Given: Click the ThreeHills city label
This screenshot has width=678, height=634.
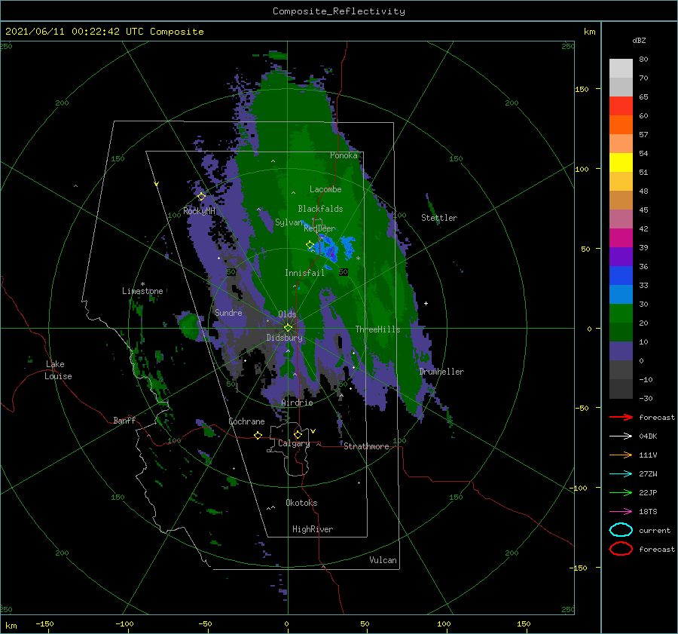Looking at the screenshot, I should [x=378, y=329].
